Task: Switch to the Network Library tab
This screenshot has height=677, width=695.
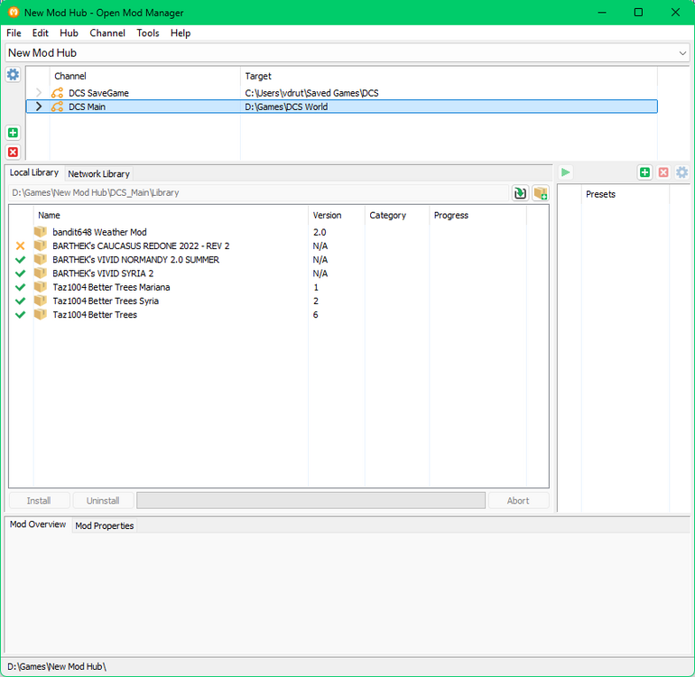Action: pos(98,174)
